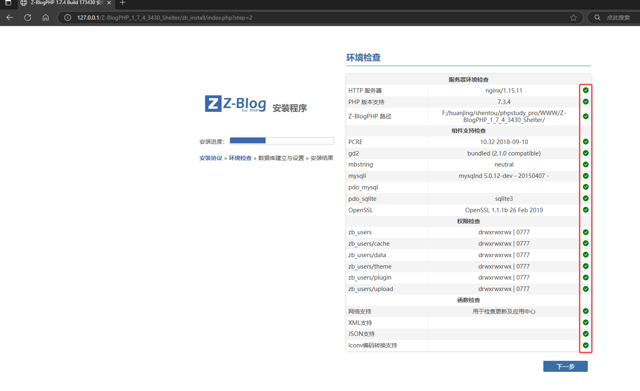Open the 安装协议 step link

211,158
